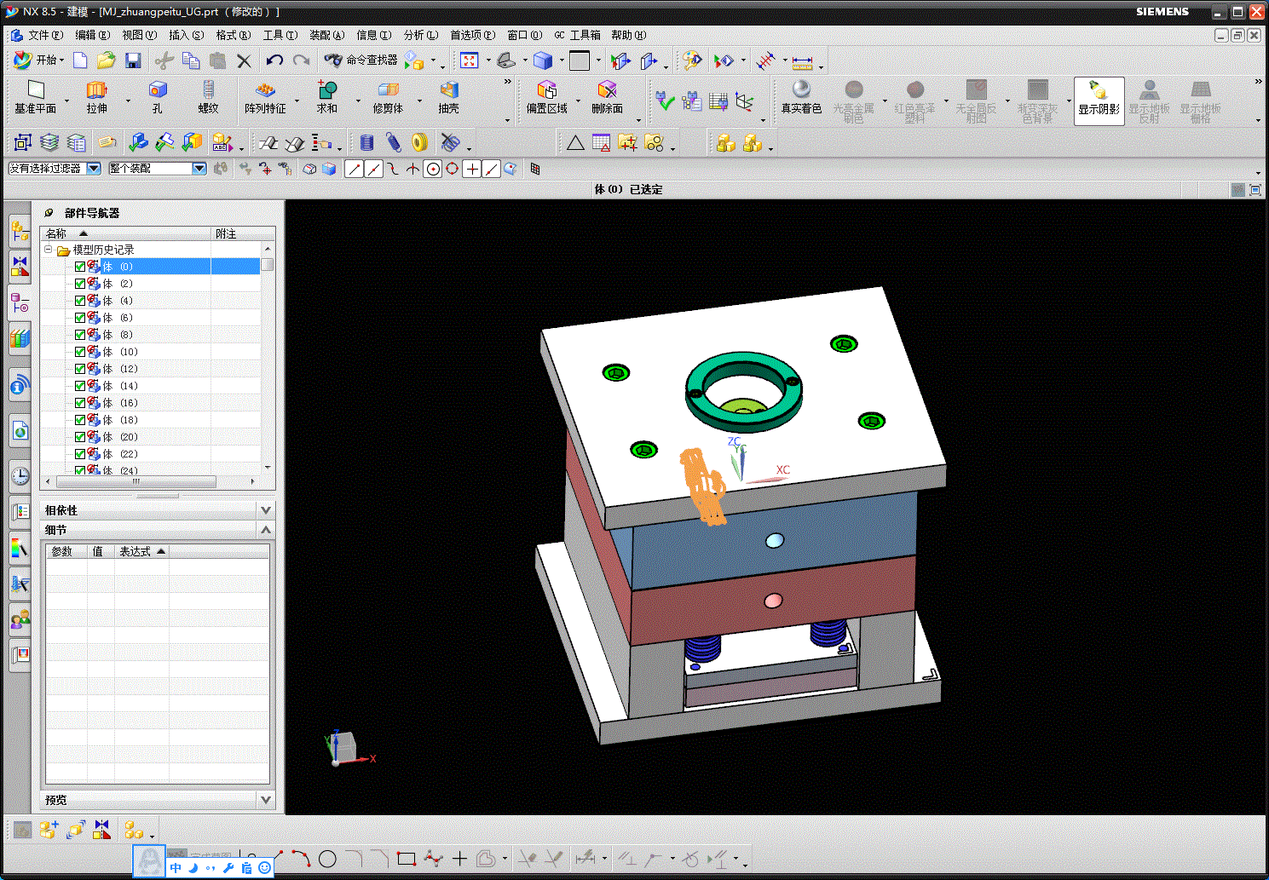Open the 装配 (Assembly) menu
The image size is (1269, 880).
[326, 35]
